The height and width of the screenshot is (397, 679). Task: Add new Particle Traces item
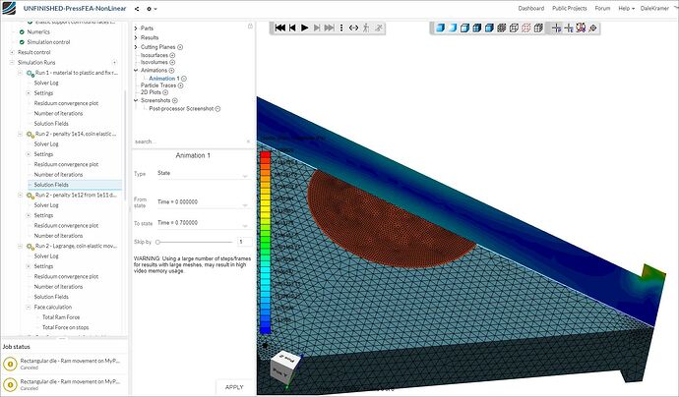click(x=181, y=85)
